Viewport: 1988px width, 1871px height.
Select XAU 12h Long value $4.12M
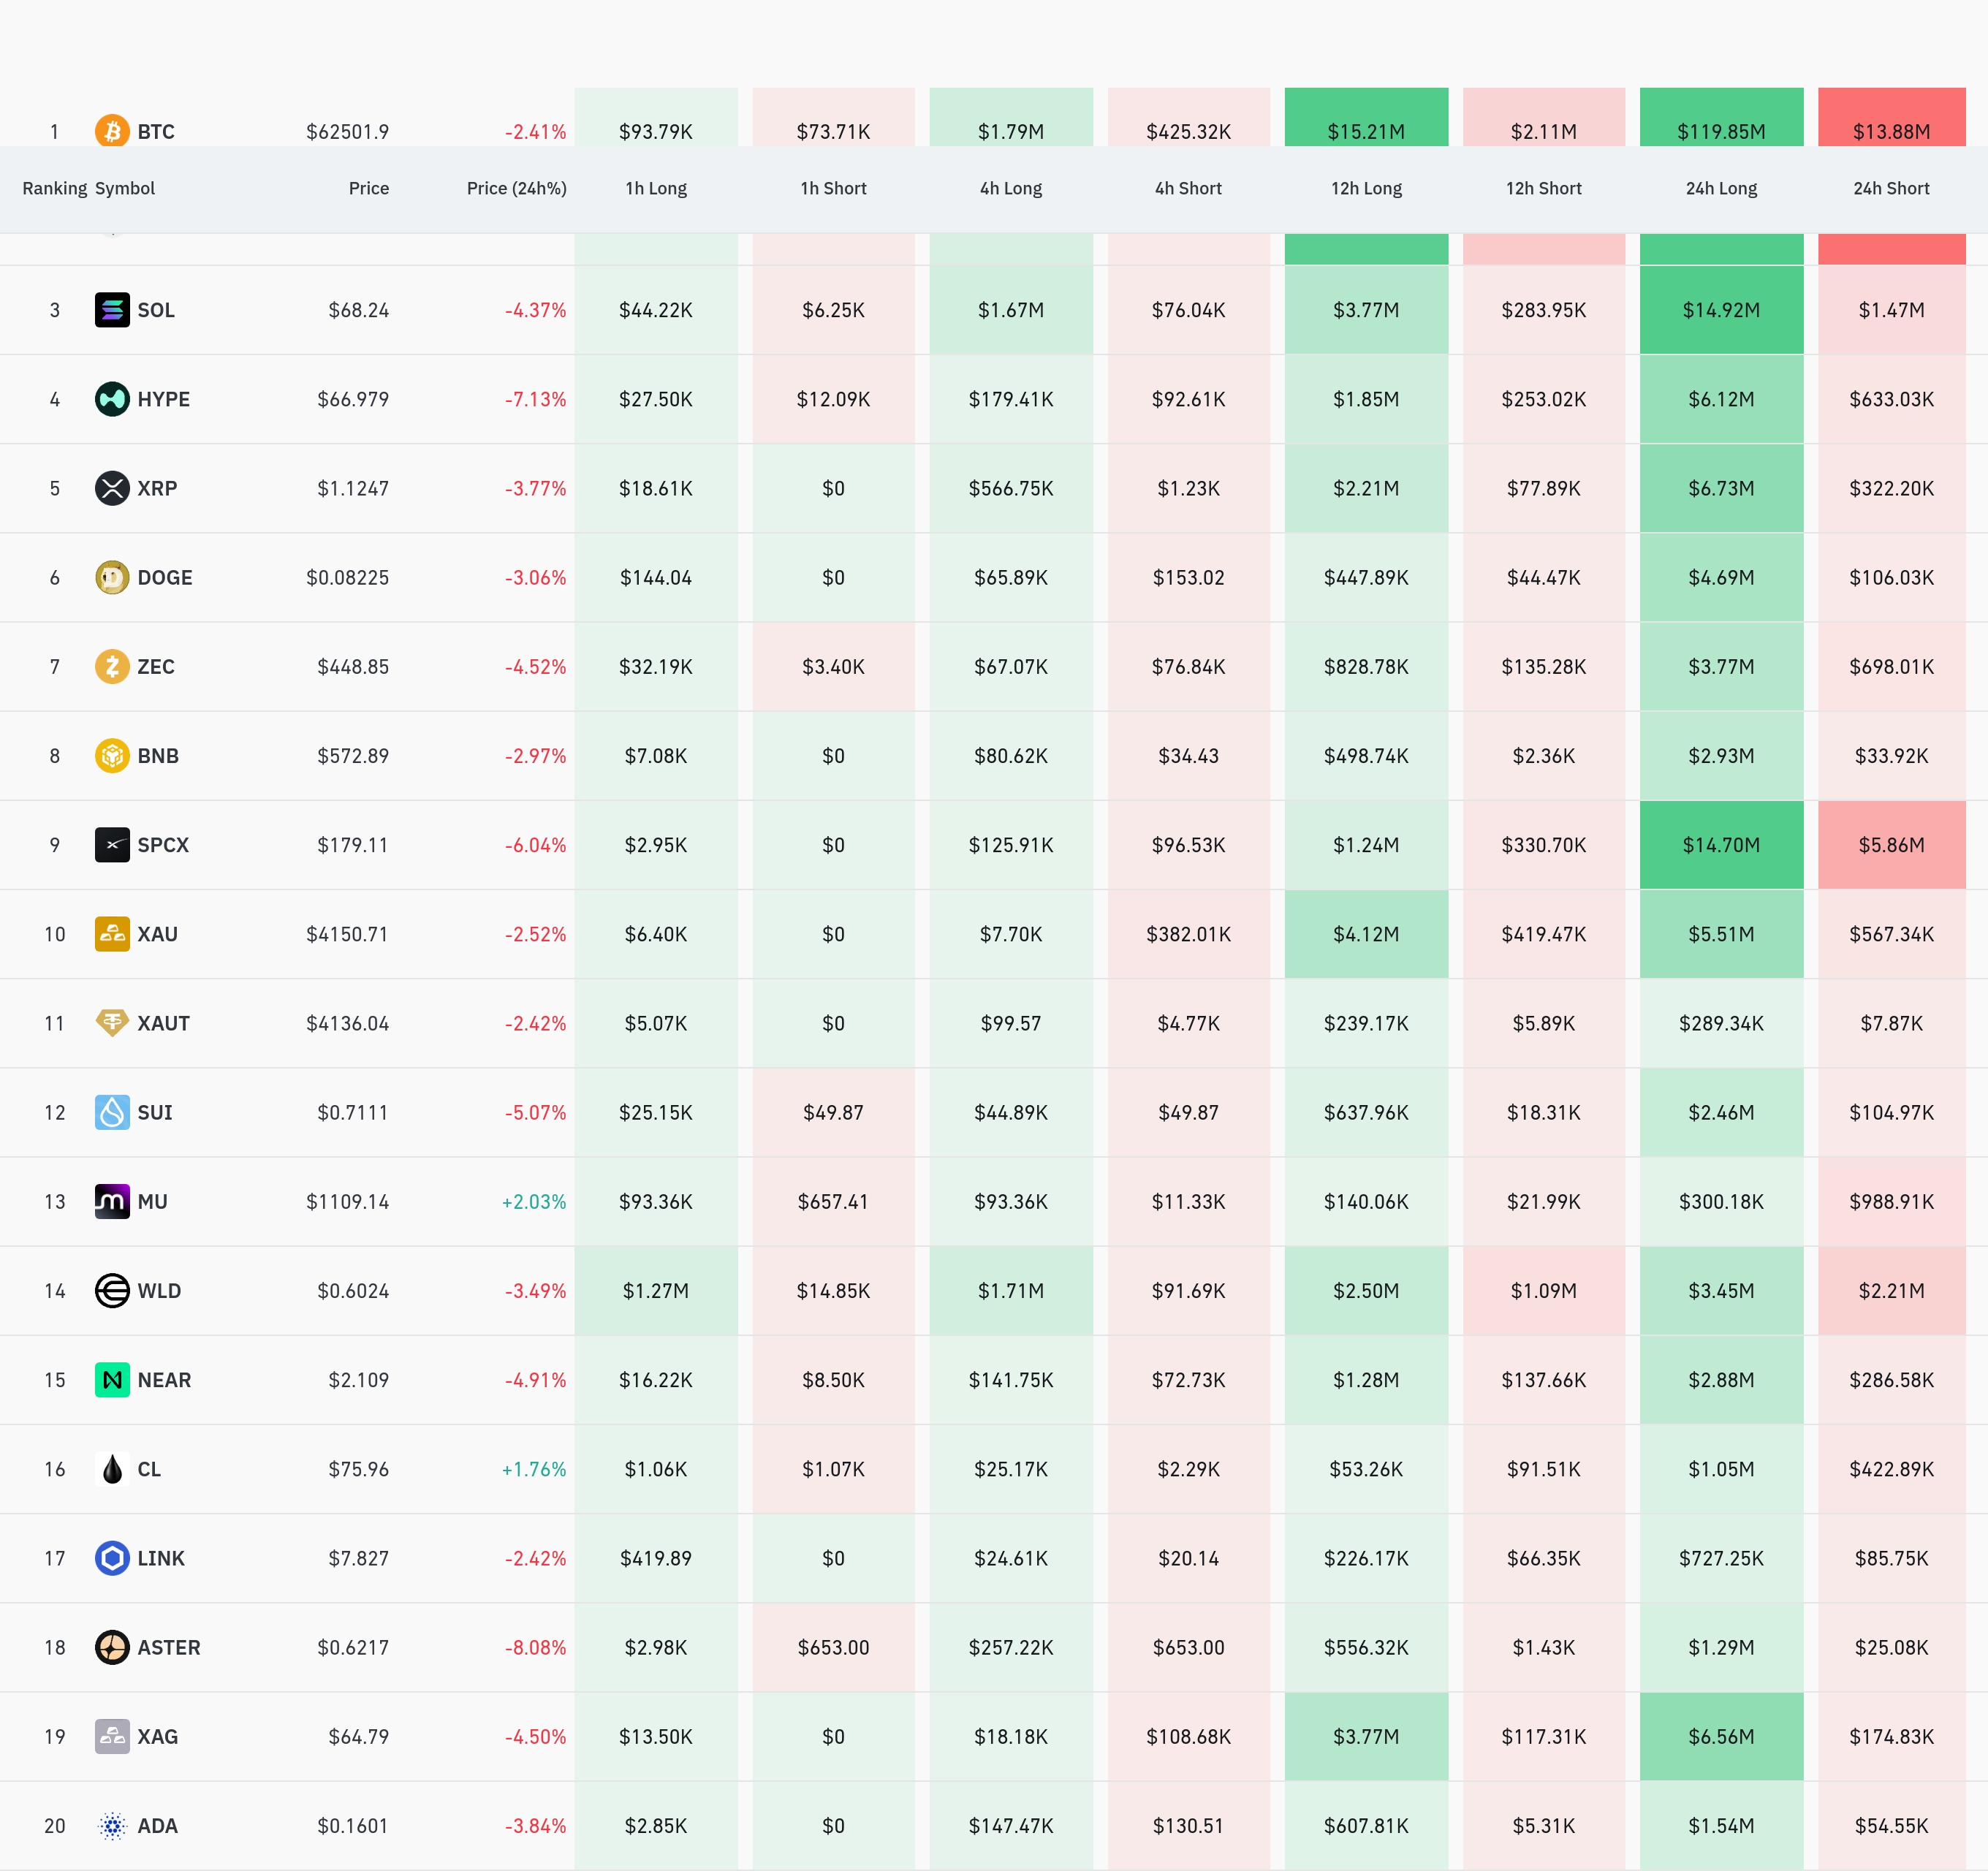pos(1367,934)
